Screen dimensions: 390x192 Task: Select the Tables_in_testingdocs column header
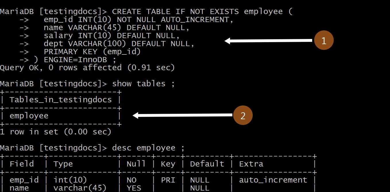click(x=60, y=99)
